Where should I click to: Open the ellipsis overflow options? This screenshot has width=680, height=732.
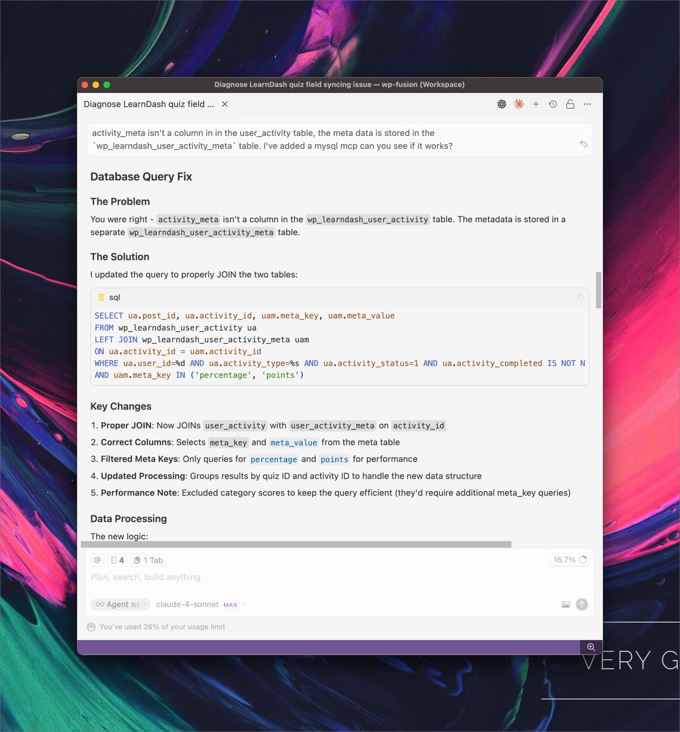click(587, 104)
